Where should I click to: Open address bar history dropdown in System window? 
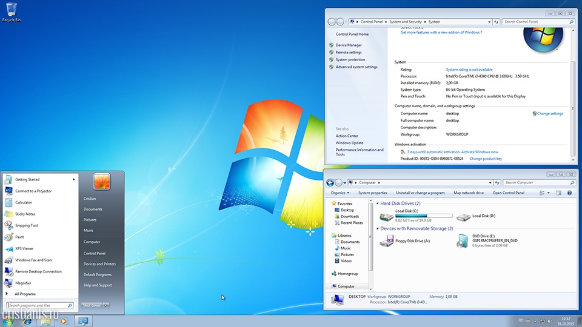tap(489, 22)
